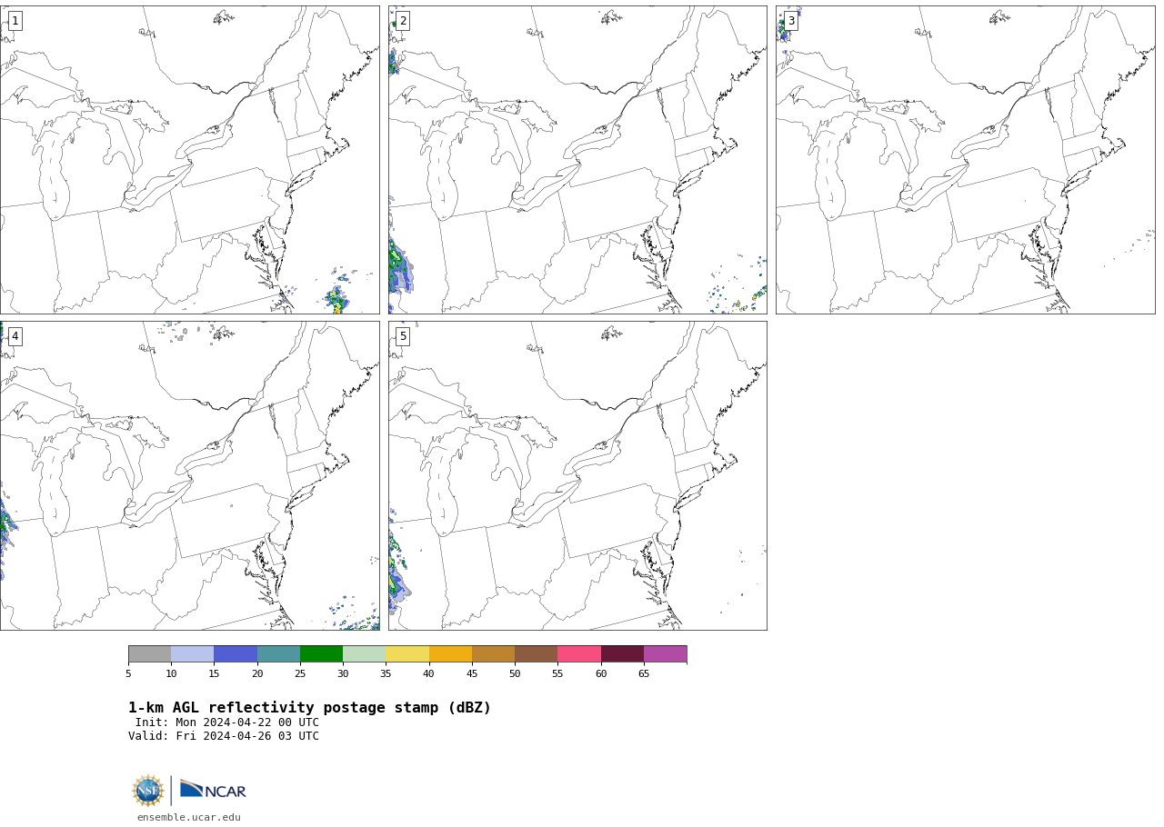This screenshot has width=1164, height=827.
Task: Click the purple 65+ dBZ swatch
Action: pyautogui.click(x=666, y=654)
